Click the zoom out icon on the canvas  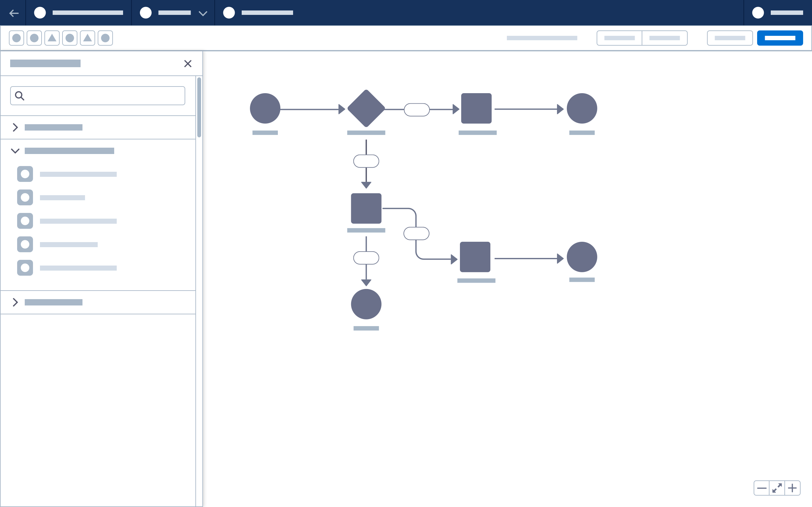coord(762,488)
